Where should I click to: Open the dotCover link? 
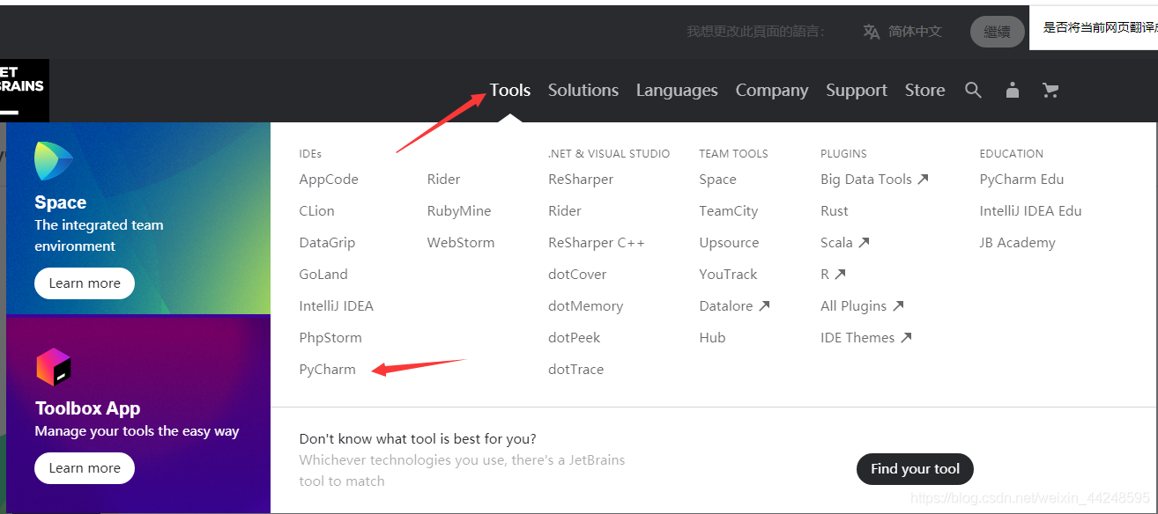(x=577, y=275)
